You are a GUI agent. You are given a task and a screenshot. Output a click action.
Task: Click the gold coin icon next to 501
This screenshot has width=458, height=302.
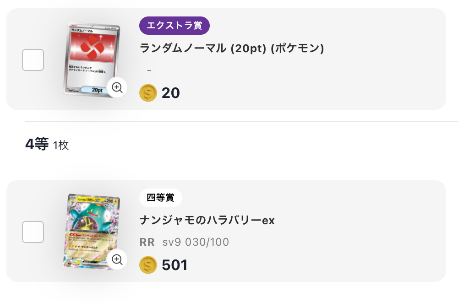click(147, 264)
